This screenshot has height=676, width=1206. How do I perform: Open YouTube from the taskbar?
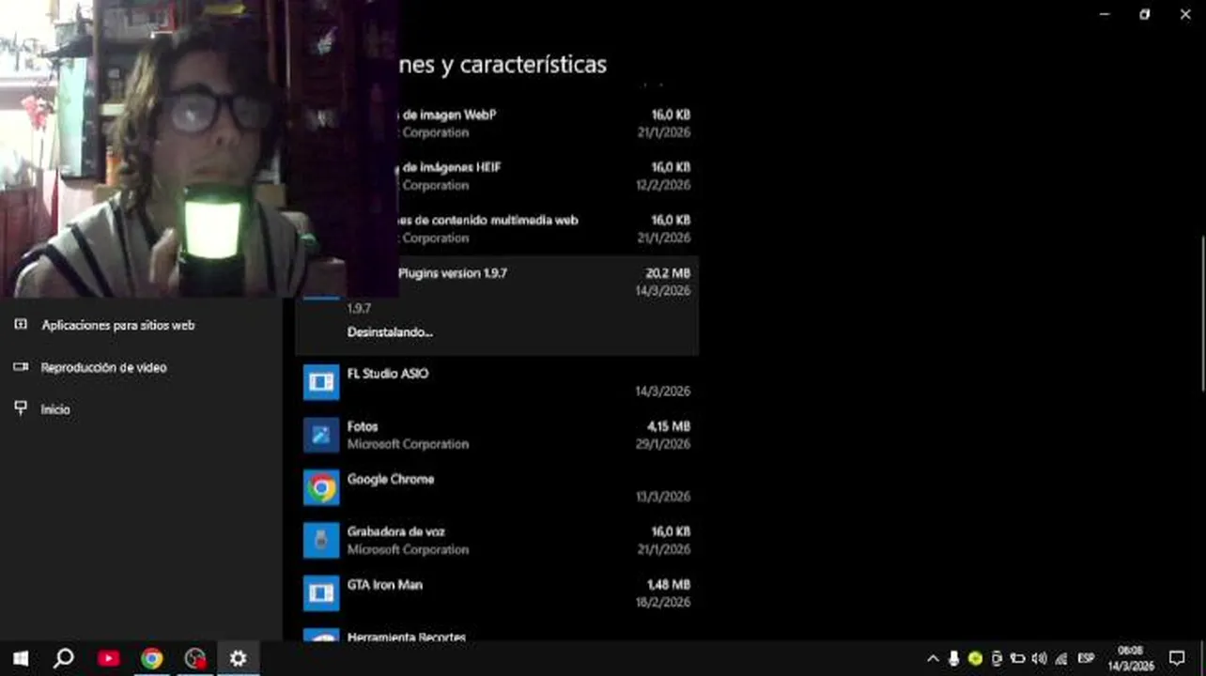(108, 658)
